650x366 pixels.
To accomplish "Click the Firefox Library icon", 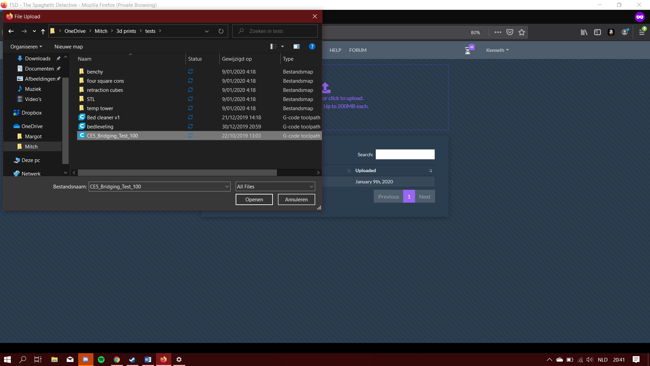I will 584,32.
